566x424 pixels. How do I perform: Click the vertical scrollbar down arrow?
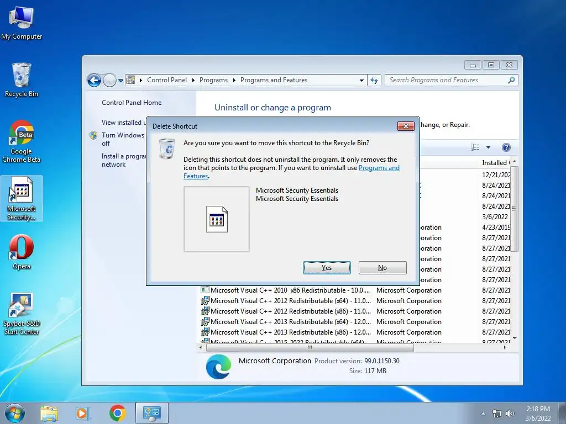click(x=515, y=338)
